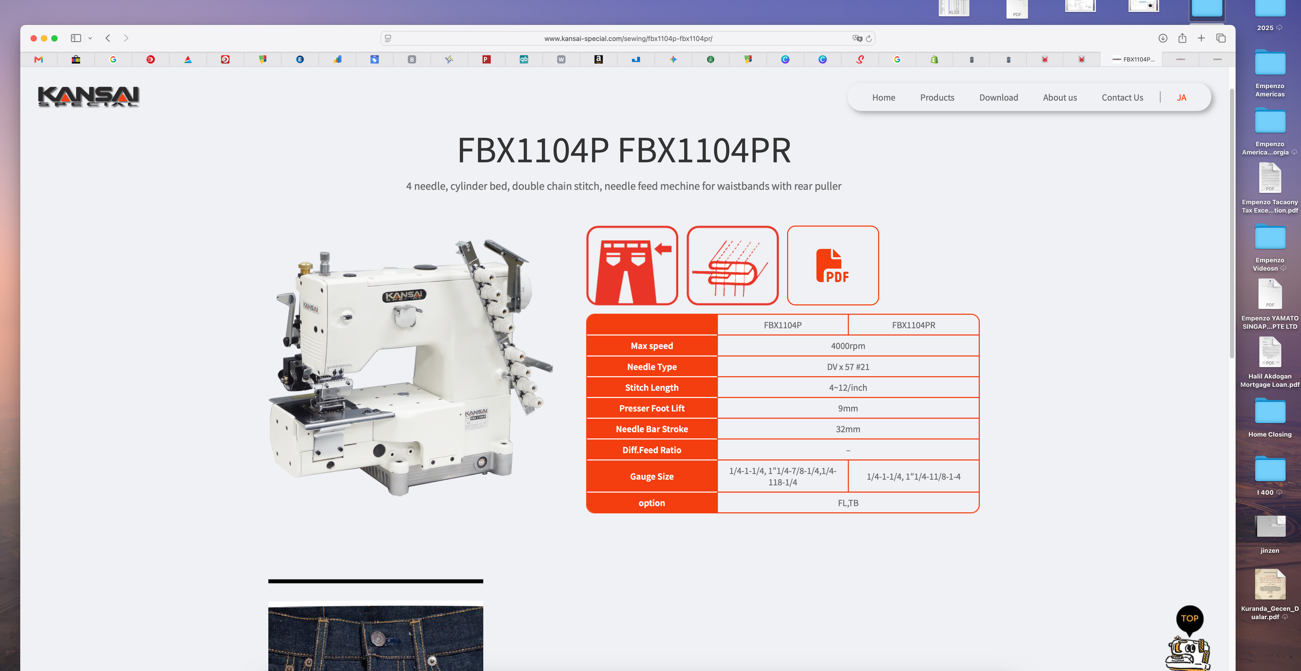This screenshot has width=1301, height=671.
Task: Open the page menu icon in address bar
Action: click(388, 38)
